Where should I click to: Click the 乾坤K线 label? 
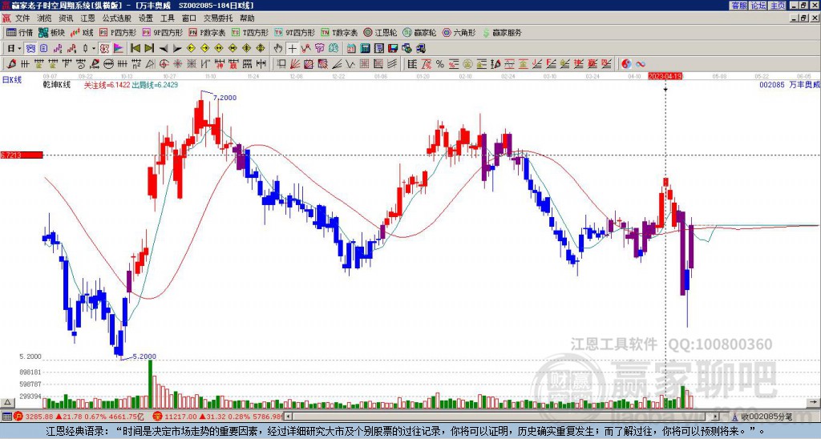pyautogui.click(x=57, y=85)
